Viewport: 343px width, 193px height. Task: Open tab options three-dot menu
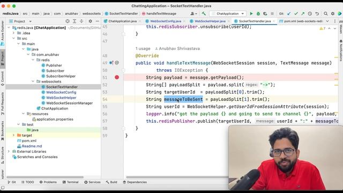334,21
